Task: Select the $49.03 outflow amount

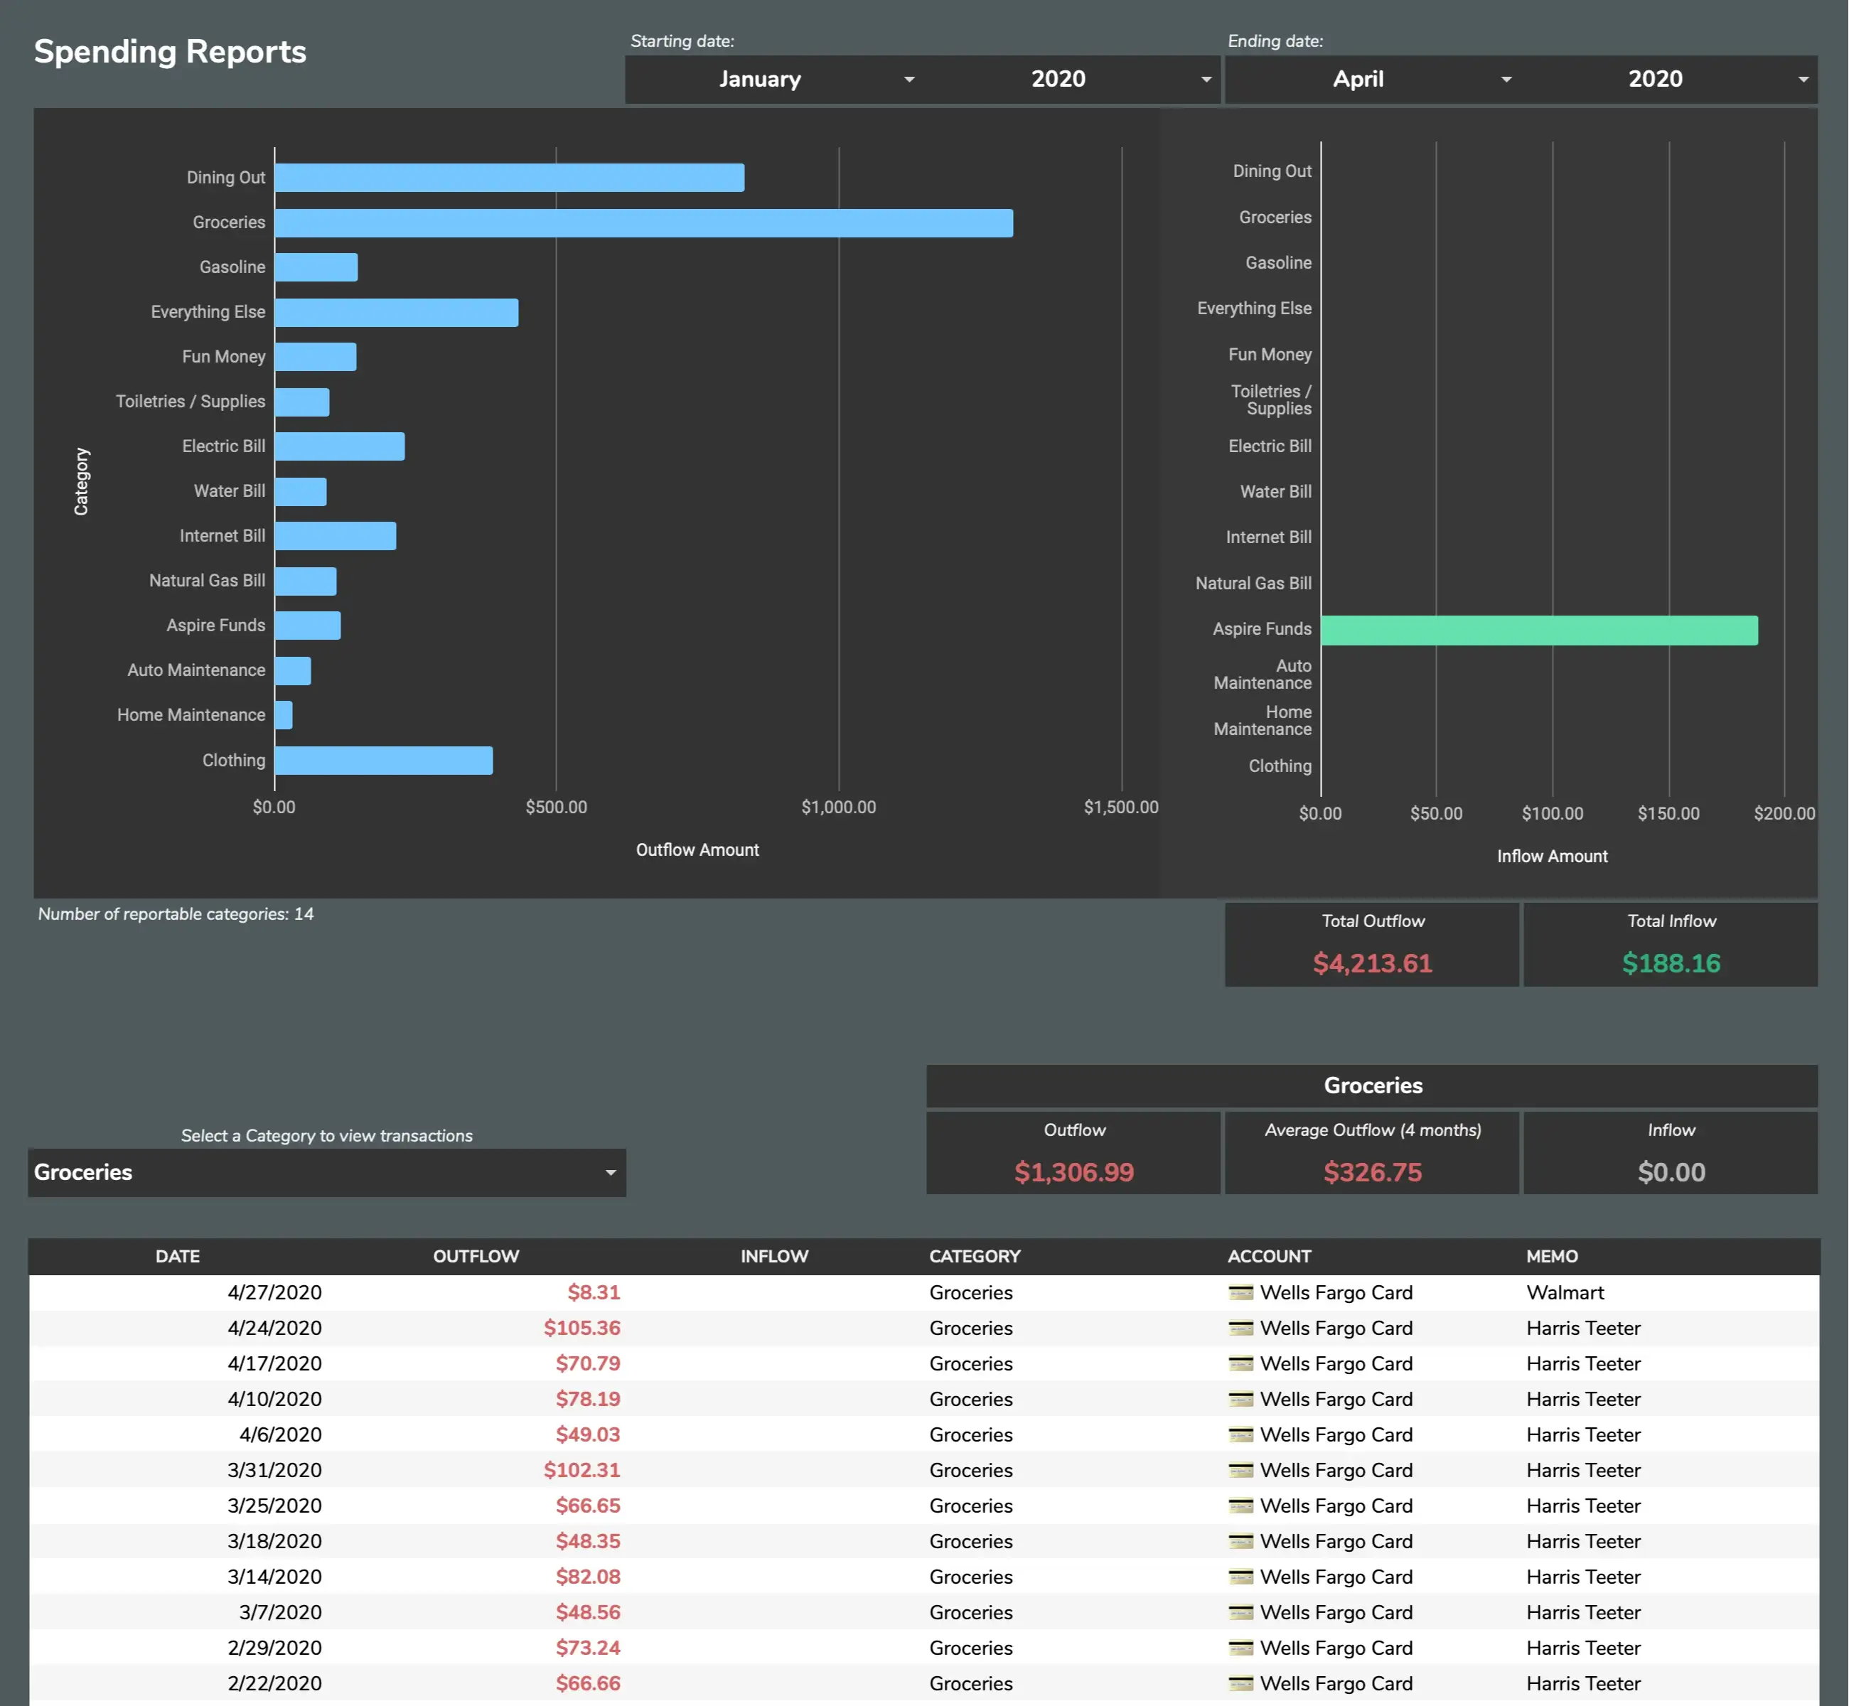Action: coord(588,1434)
